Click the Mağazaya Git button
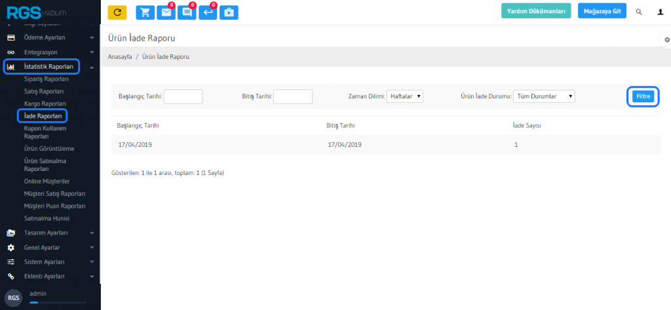The height and width of the screenshot is (310, 671). 602,11
